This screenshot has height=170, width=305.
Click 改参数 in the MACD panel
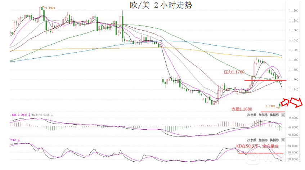click(252, 115)
